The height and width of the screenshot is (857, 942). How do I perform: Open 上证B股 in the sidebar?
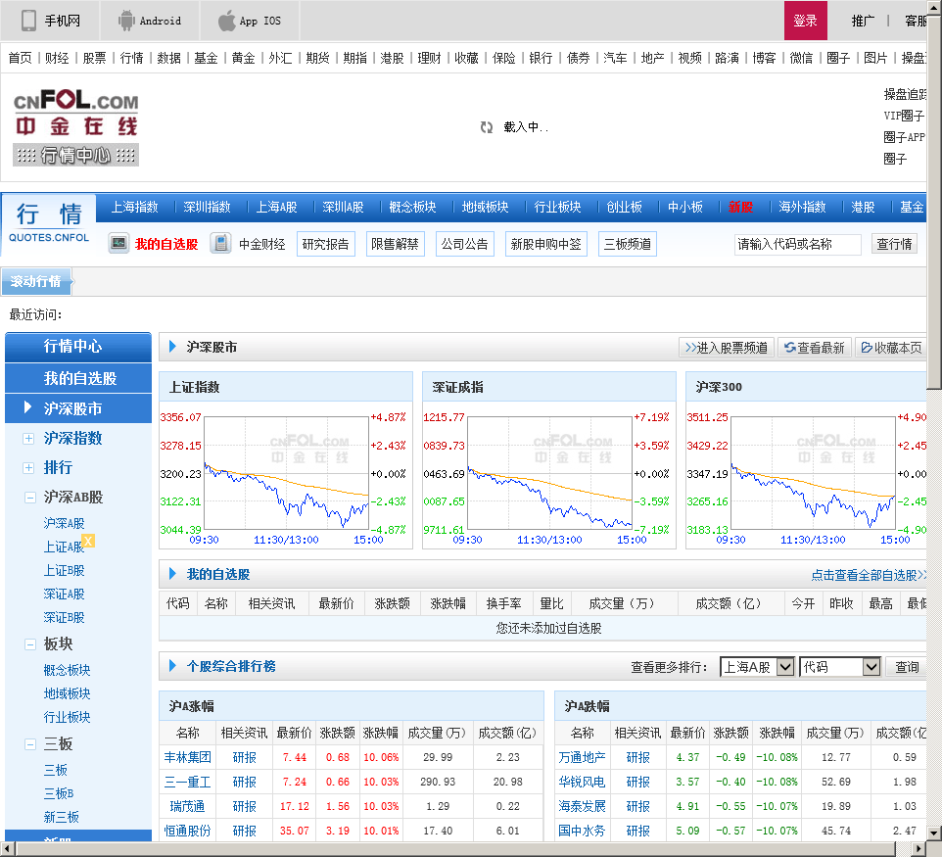pyautogui.click(x=65, y=570)
